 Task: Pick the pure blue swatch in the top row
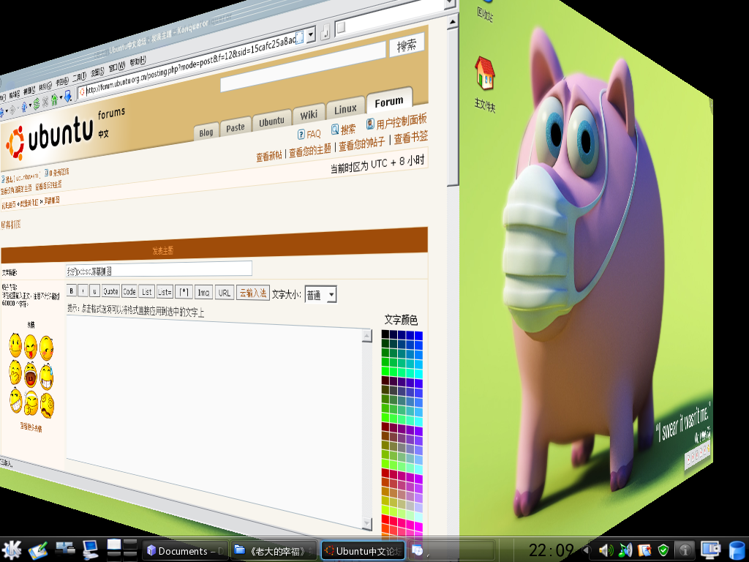tap(418, 336)
